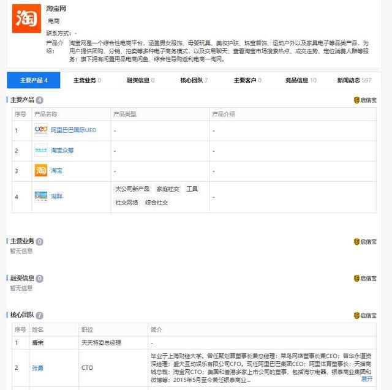392x390 pixels.
Task: Open 张勇 team member profile link
Action: [x=37, y=368]
